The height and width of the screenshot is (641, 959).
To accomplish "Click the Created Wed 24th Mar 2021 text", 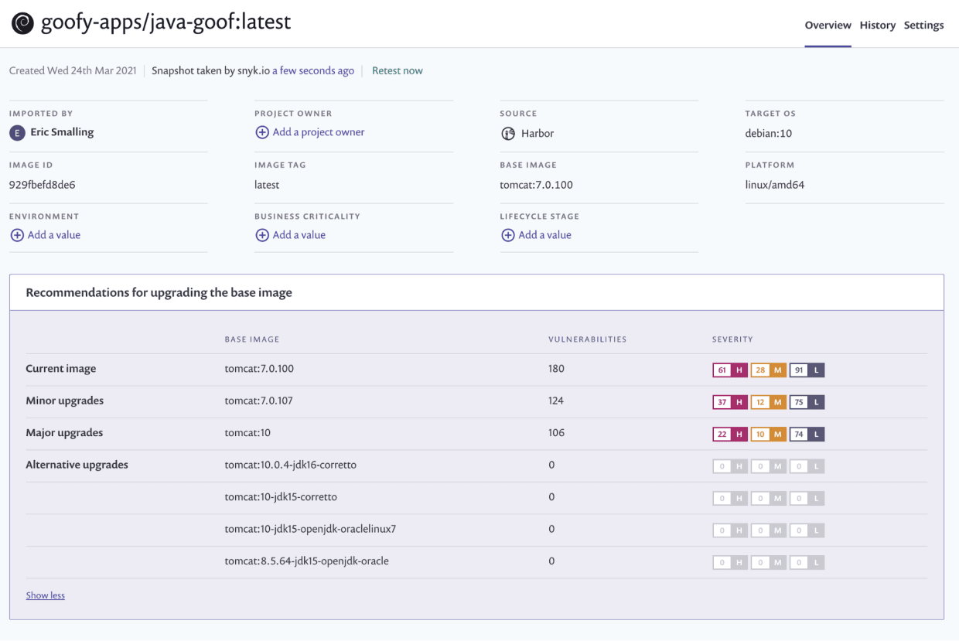I will pyautogui.click(x=73, y=70).
